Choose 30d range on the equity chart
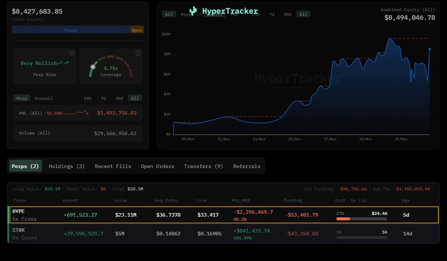Image resolution: width=447 pixels, height=261 pixels. tap(287, 14)
